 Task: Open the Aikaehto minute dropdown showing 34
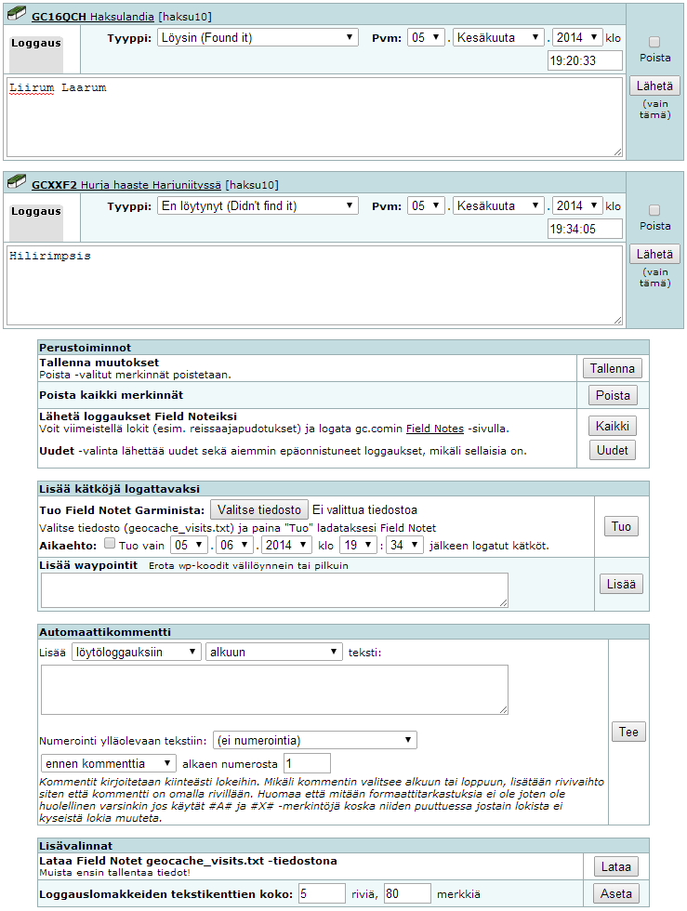[404, 545]
